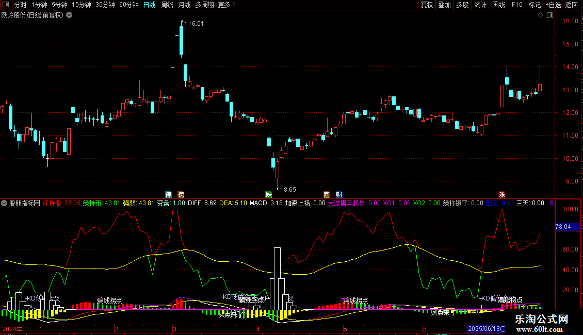The height and width of the screenshot is (335, 583).
Task: Click the 2024年 year label on time axis
Action: coord(12,329)
